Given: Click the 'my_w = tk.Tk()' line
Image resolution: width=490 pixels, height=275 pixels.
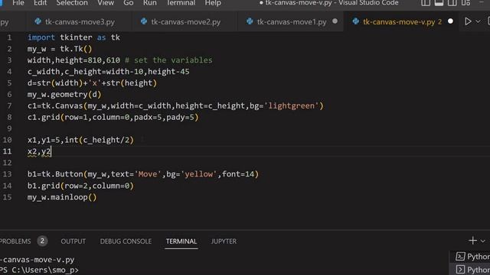Looking at the screenshot, I should coord(60,49).
